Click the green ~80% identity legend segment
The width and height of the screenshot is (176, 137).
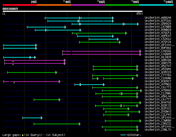click(x=122, y=5)
